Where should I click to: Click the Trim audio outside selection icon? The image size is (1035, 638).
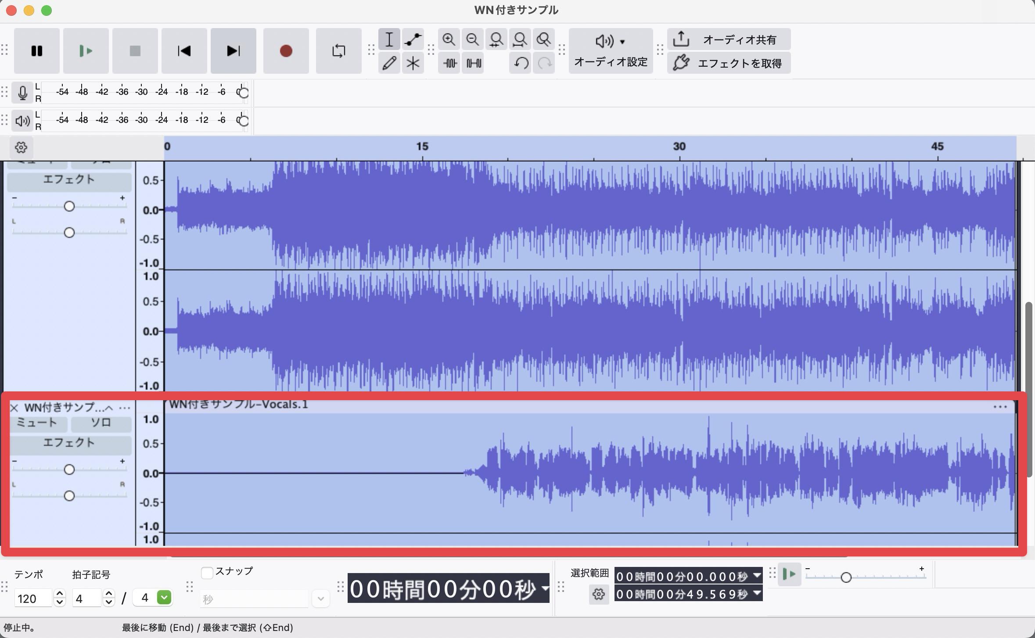[449, 63]
